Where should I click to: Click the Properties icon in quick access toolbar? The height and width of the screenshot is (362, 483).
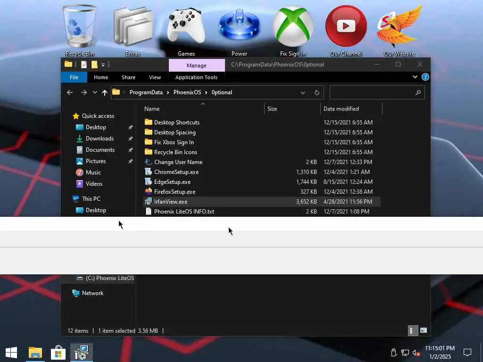(x=84, y=65)
